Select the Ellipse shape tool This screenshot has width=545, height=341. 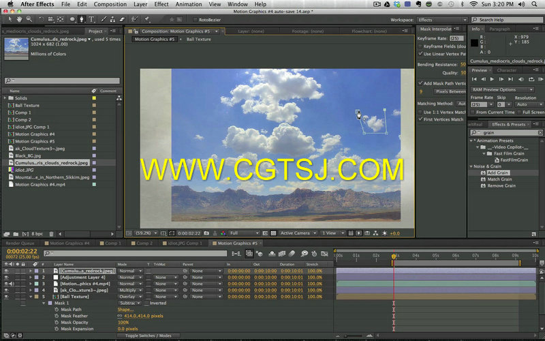(x=72, y=20)
